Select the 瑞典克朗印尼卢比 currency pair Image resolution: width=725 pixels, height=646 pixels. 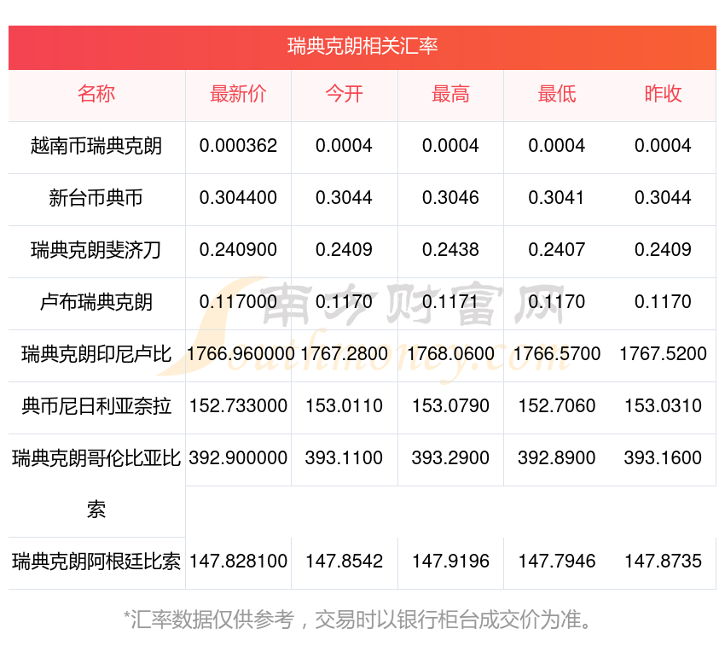pos(96,354)
